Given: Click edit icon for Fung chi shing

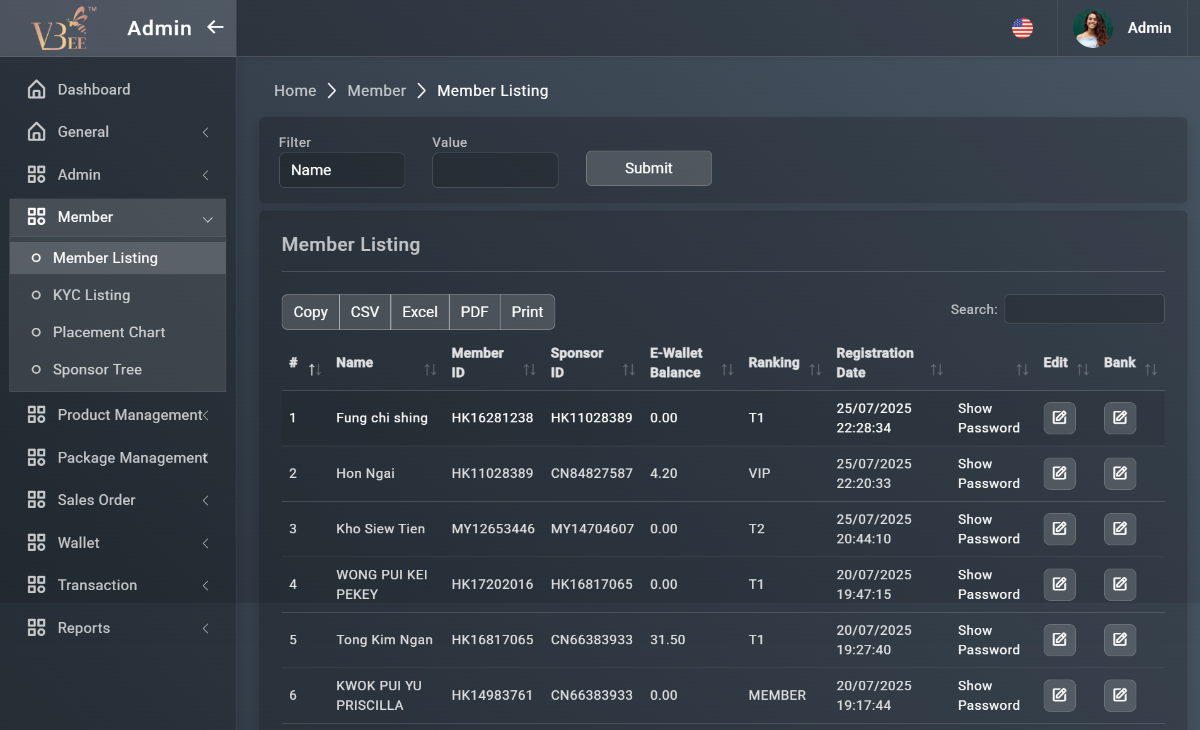Looking at the screenshot, I should [1059, 418].
